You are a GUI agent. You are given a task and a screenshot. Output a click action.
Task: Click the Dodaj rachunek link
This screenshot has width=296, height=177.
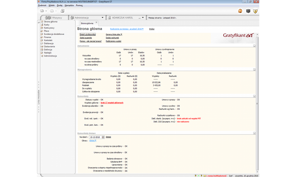[x=112, y=38]
